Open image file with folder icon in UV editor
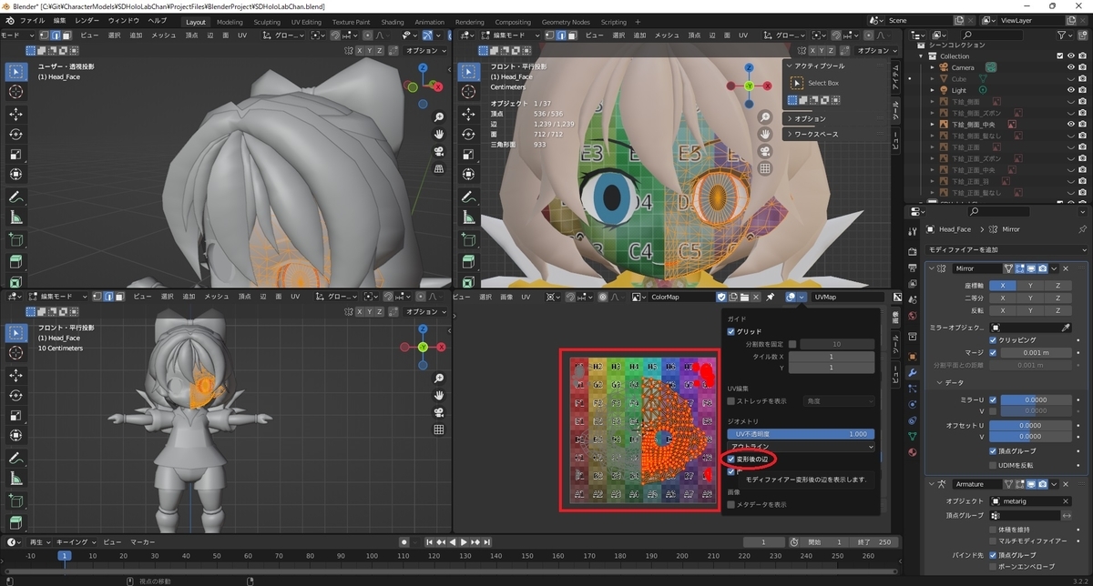The height and width of the screenshot is (586, 1093). [x=744, y=297]
